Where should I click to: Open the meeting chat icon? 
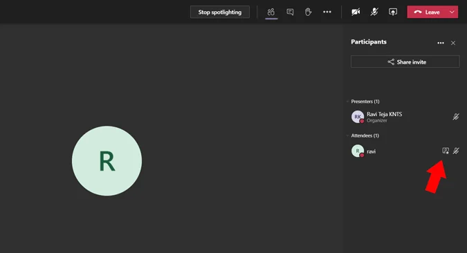pos(290,12)
